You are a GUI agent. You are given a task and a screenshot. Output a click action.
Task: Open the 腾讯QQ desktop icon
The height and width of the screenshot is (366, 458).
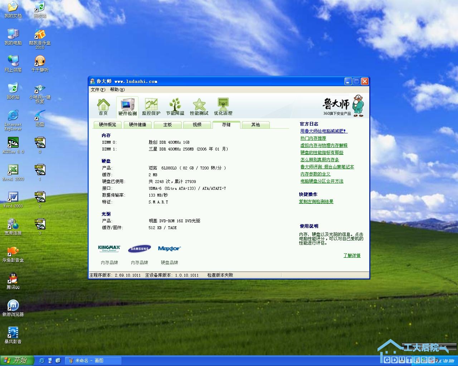[x=13, y=280]
